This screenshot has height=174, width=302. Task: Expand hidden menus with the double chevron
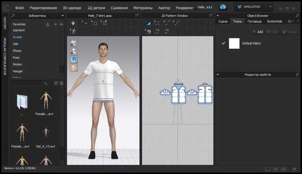(x=196, y=9)
